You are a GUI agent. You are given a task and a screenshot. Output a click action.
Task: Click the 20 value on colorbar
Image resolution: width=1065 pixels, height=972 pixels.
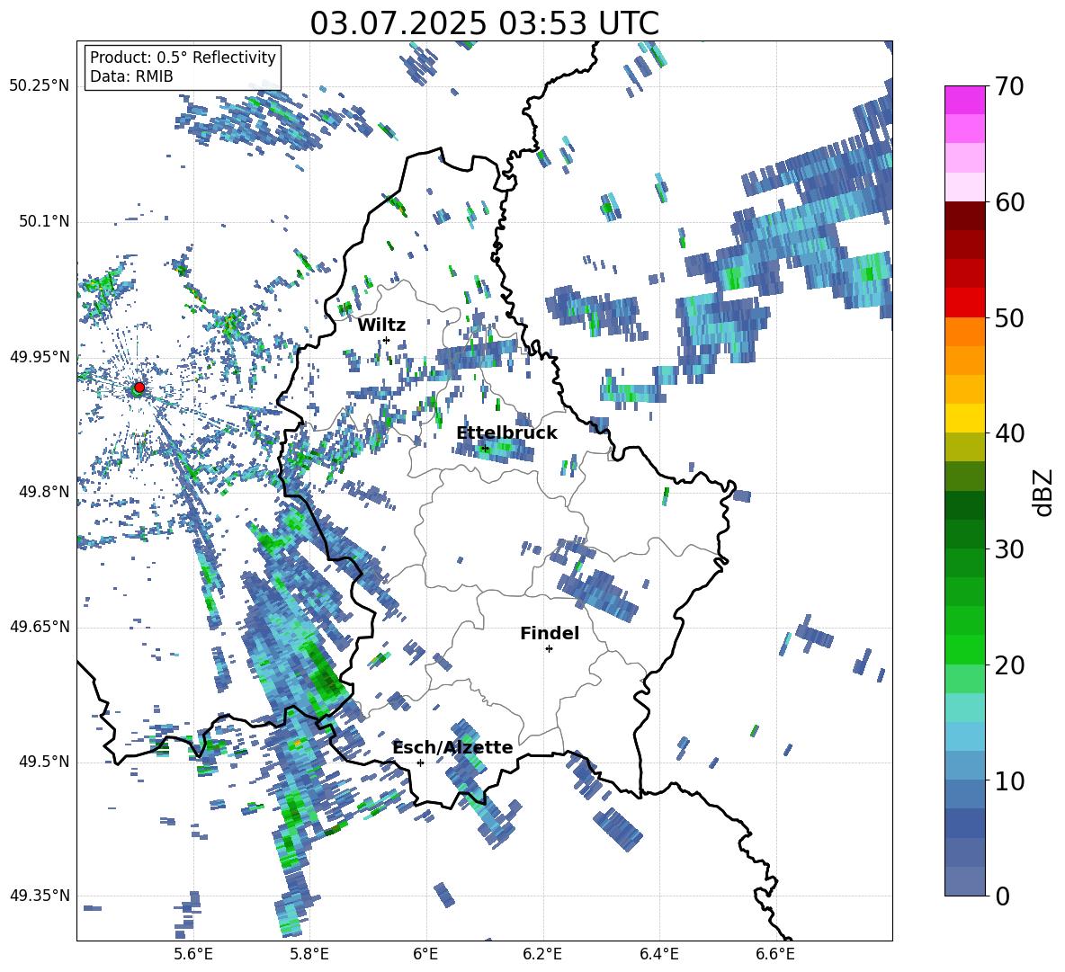pos(1008,665)
